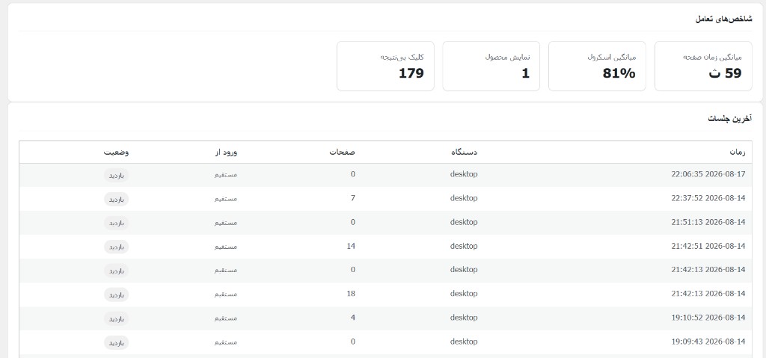The image size is (766, 358).
Task: Click the pages value 7
Action: pos(353,198)
